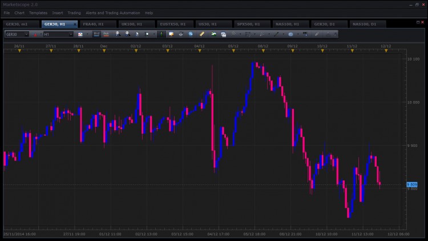Toggle the green candlestick mode button
Viewport: 428px width, 241px height.
[161, 34]
